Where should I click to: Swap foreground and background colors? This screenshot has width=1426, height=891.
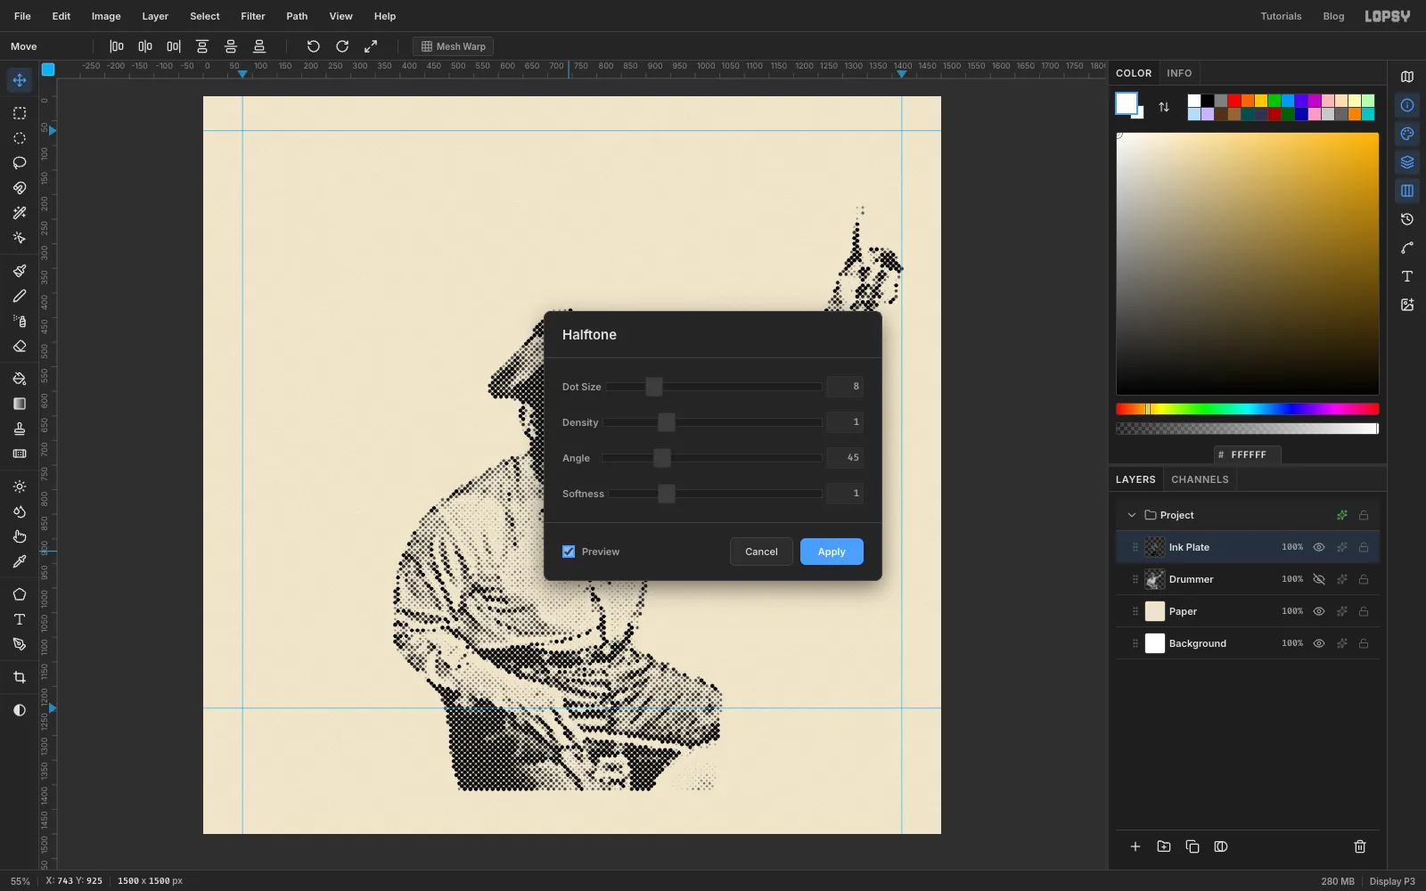point(1164,107)
